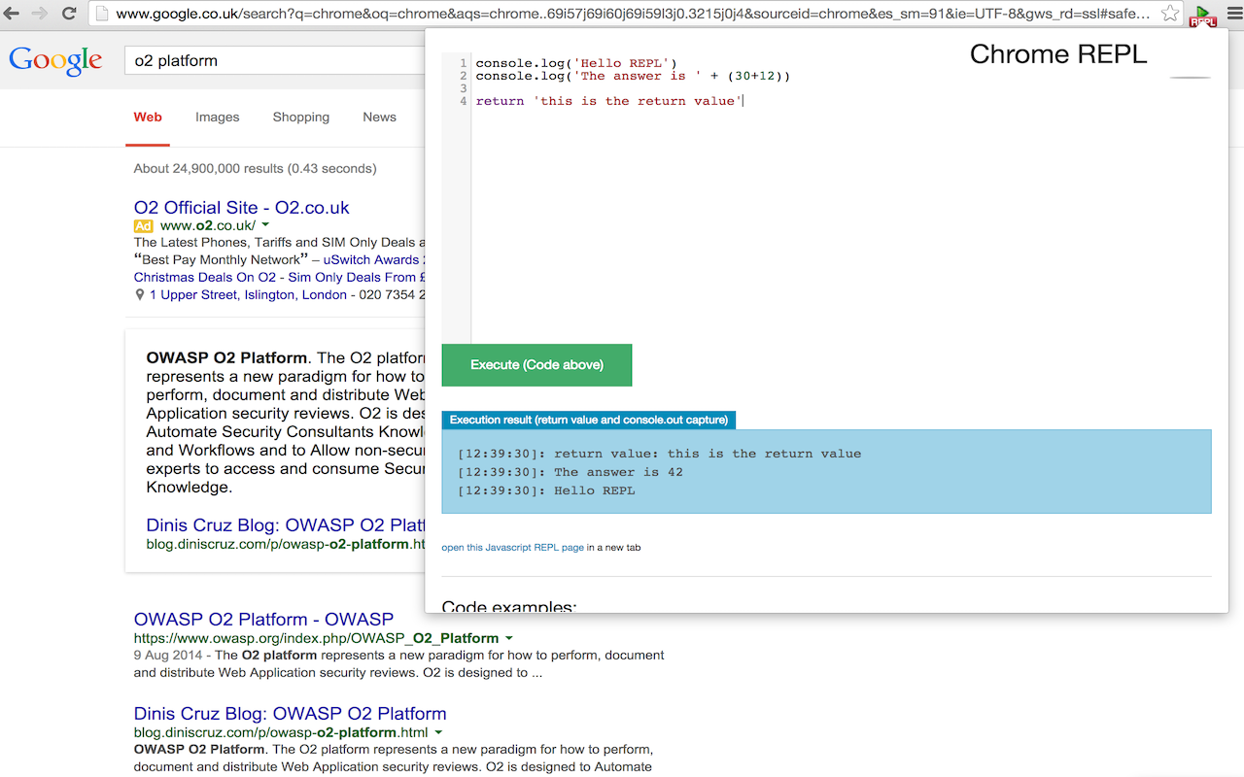Open Dinis Cruz Blog link in featured snippet
The image size is (1244, 777).
286,525
